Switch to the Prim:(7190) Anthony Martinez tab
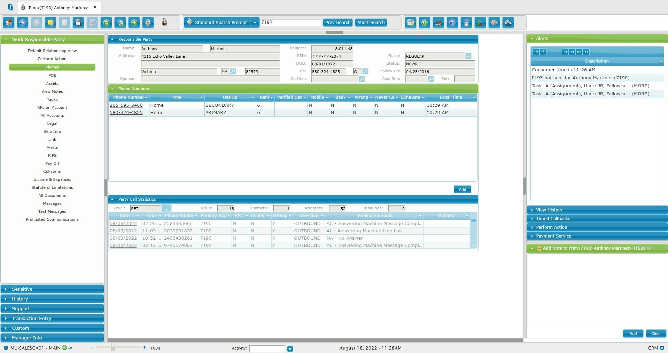 (x=59, y=7)
